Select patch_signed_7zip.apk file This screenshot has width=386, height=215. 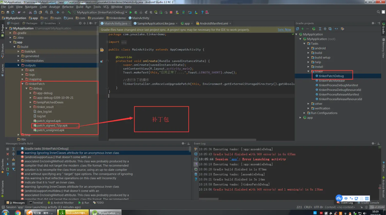coord(52,126)
